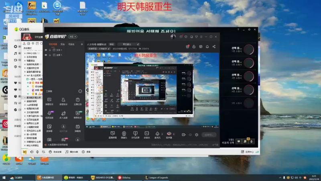This screenshot has height=181, width=321.
Task: Open the 弹幕秀 tool
Action: tap(77, 128)
